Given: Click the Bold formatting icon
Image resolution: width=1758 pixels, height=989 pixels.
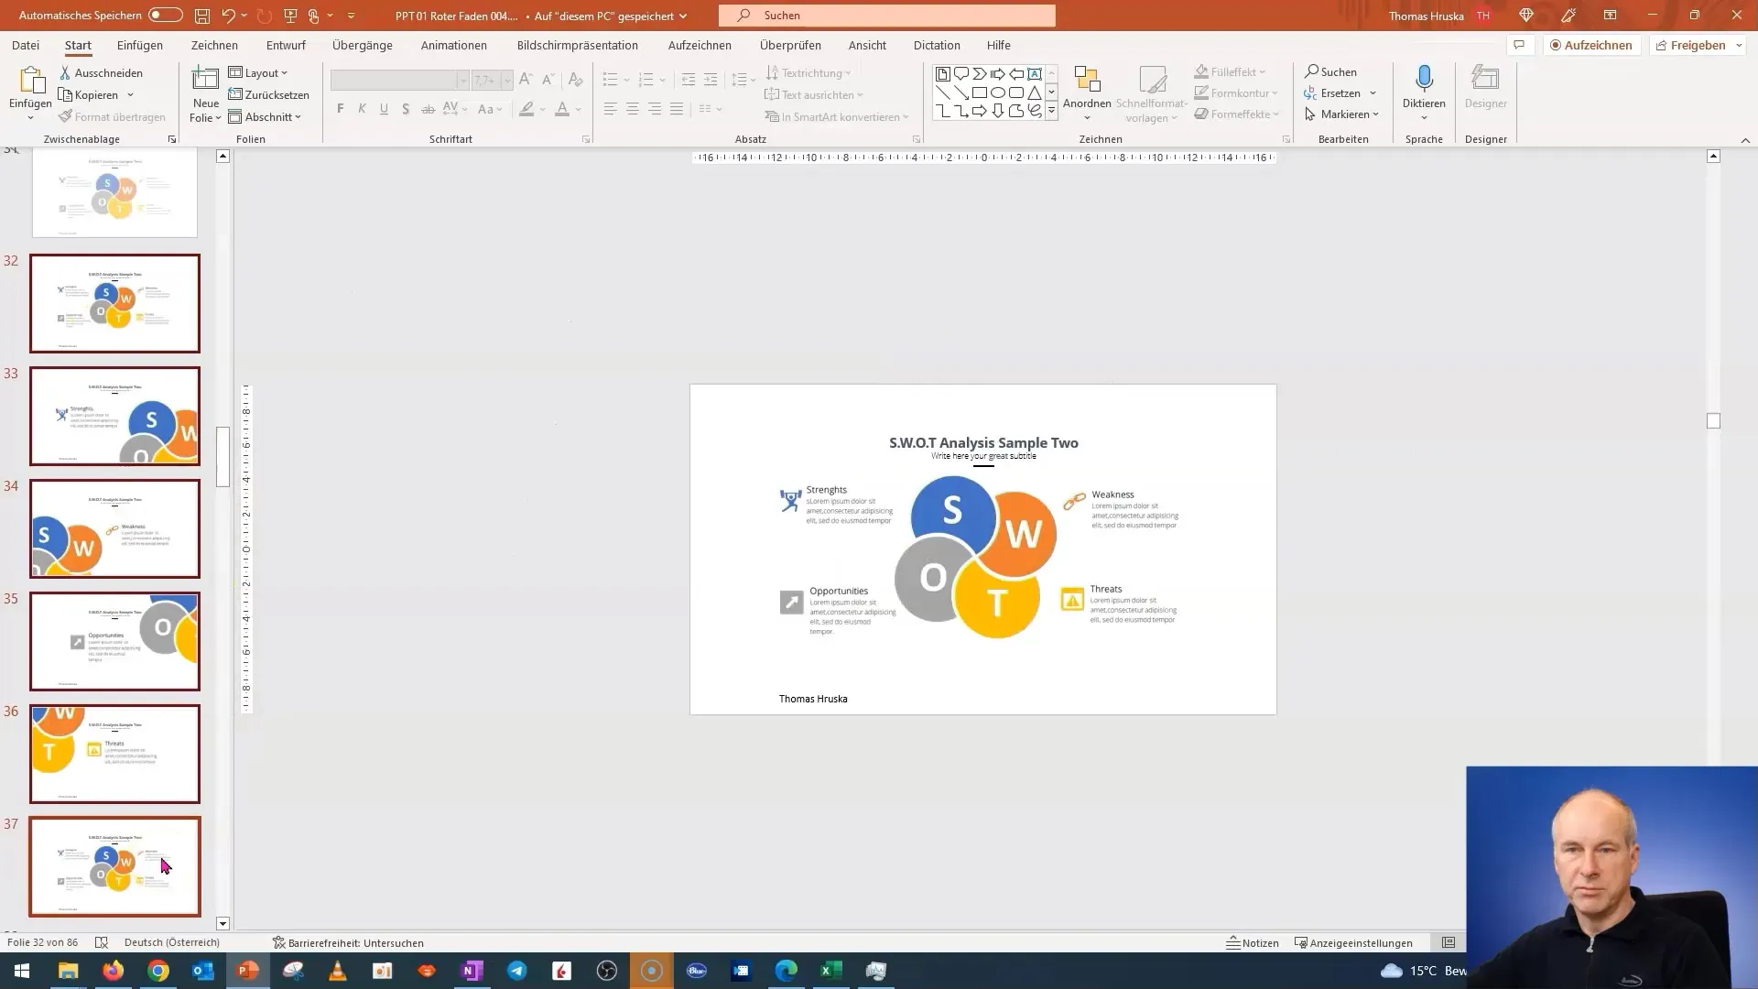Looking at the screenshot, I should coord(341,109).
